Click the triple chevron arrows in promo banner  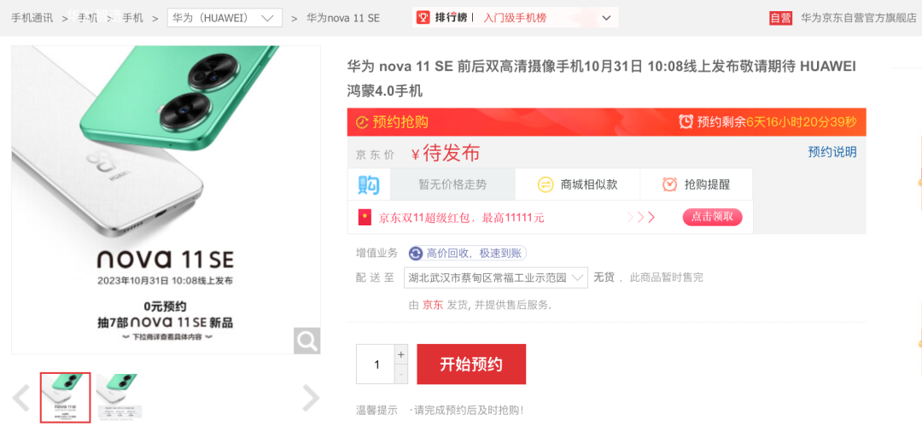pyautogui.click(x=641, y=218)
